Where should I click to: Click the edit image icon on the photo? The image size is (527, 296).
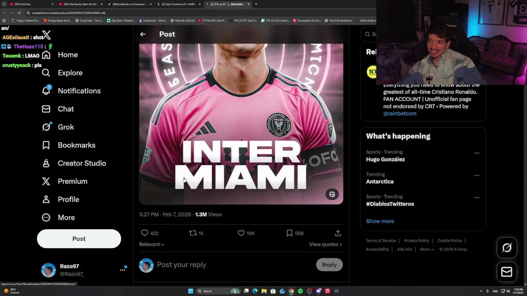tap(332, 194)
